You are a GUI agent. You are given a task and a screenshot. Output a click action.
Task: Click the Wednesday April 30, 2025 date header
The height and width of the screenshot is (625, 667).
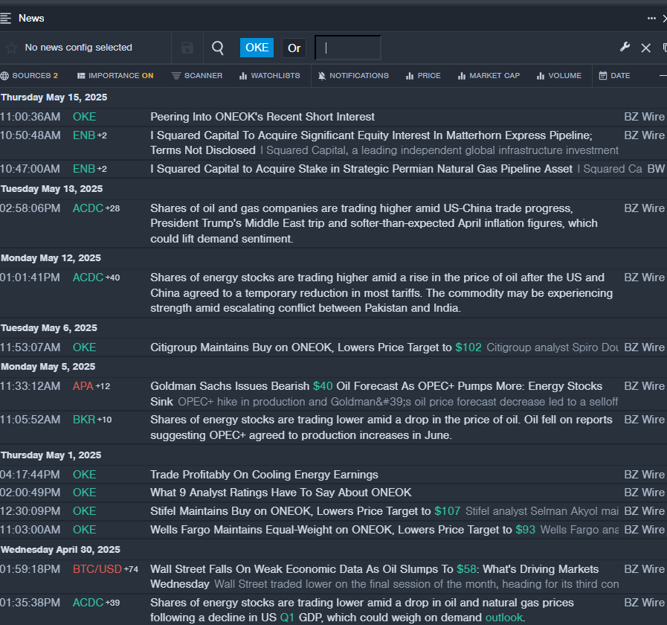pos(60,550)
